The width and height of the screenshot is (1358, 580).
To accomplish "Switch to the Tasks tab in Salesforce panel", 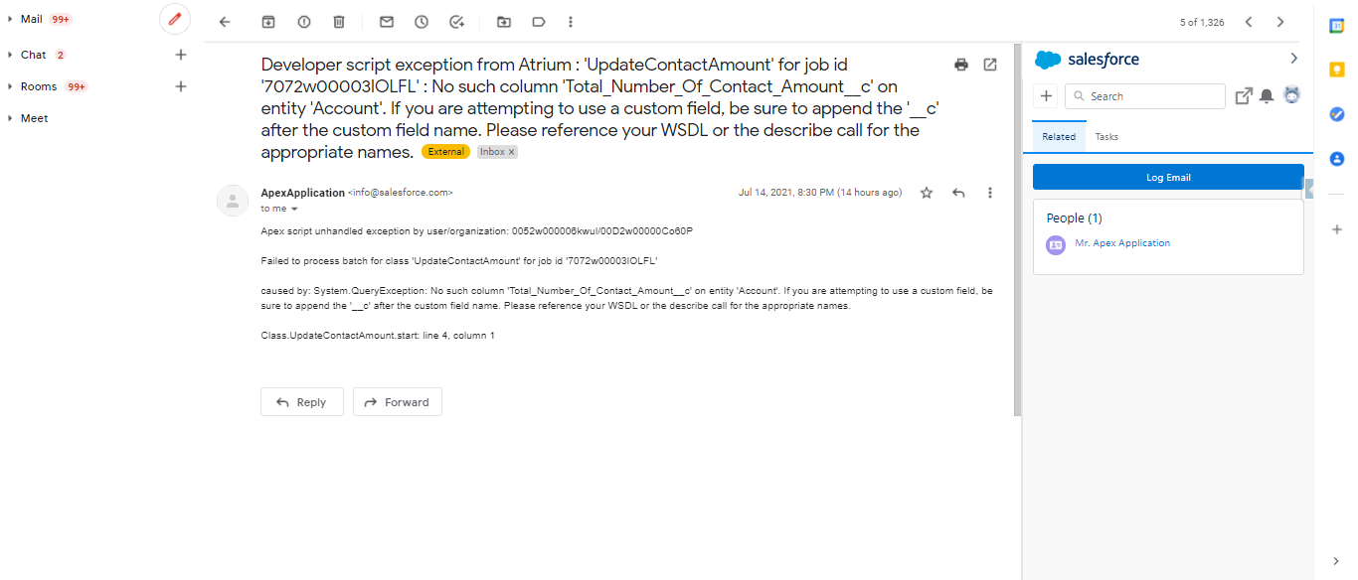I will click(1105, 136).
